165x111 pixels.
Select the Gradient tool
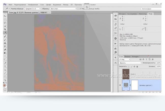tap(5, 53)
